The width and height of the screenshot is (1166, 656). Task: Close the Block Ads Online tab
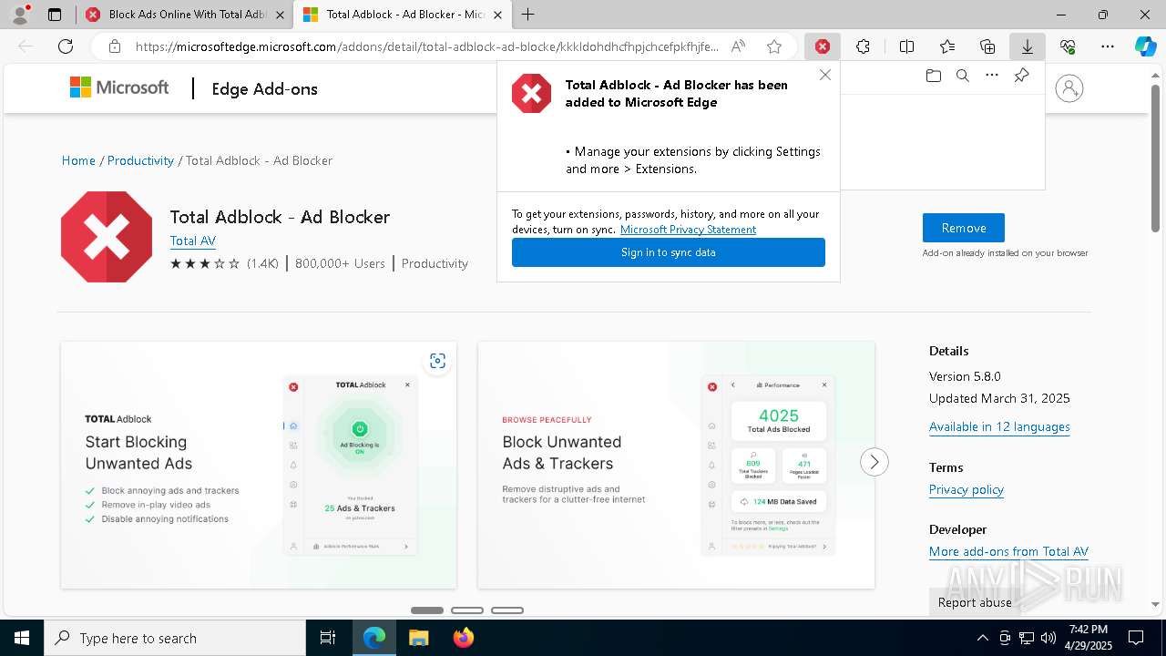click(x=279, y=15)
